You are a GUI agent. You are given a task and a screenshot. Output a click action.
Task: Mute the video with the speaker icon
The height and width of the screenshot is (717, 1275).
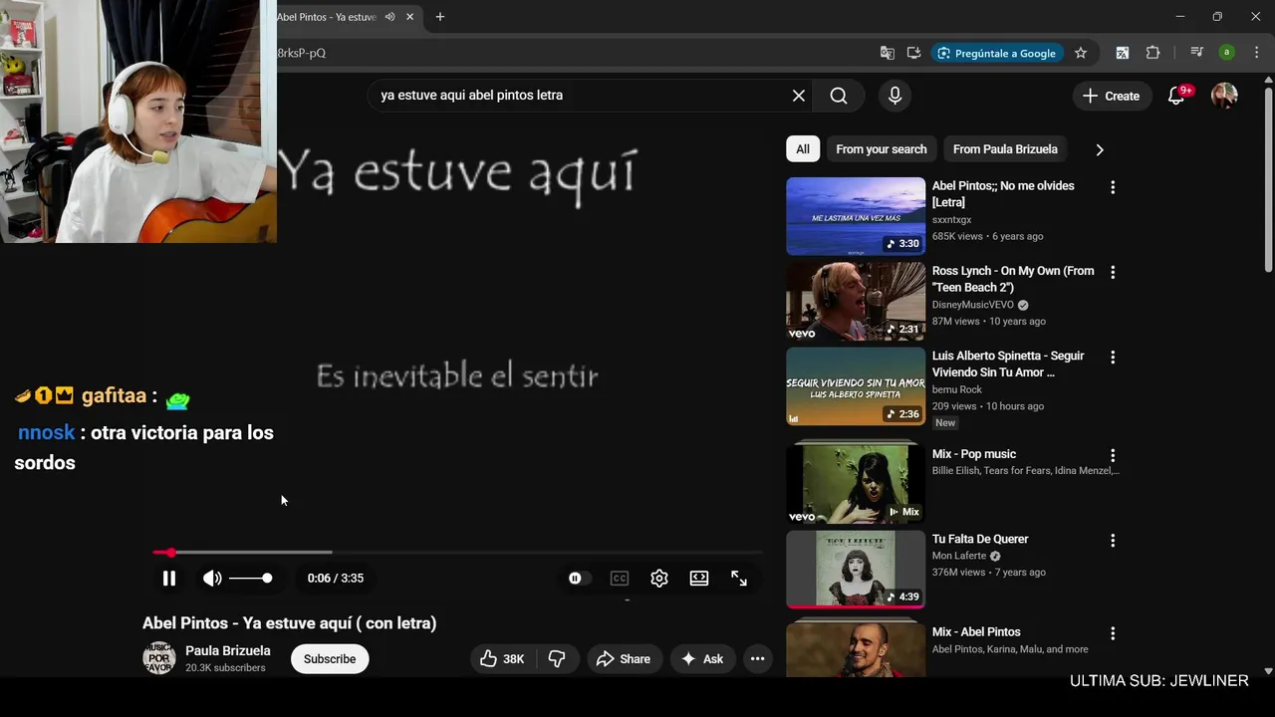212,578
